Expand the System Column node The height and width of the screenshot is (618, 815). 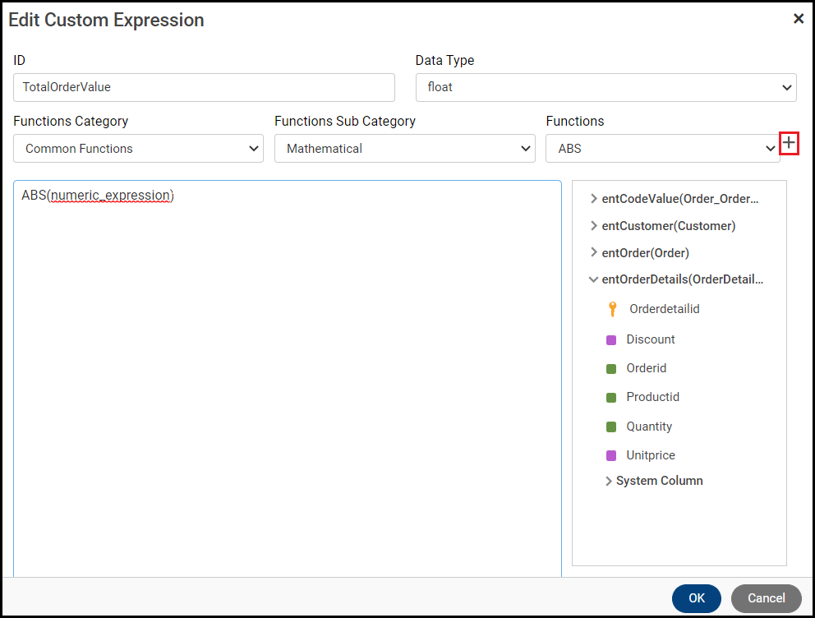609,482
